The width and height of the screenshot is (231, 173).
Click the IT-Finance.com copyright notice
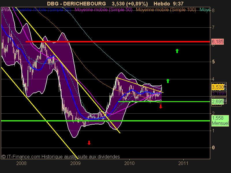61,157
